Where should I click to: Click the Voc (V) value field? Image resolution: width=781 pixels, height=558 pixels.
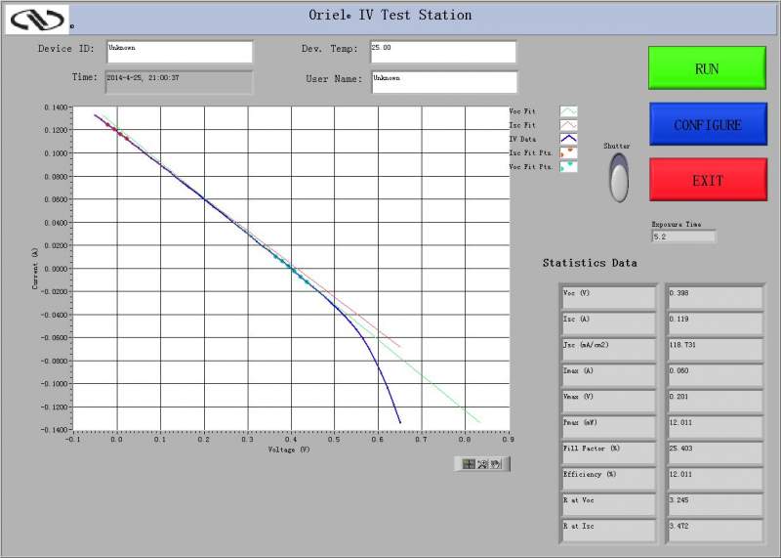(x=715, y=297)
